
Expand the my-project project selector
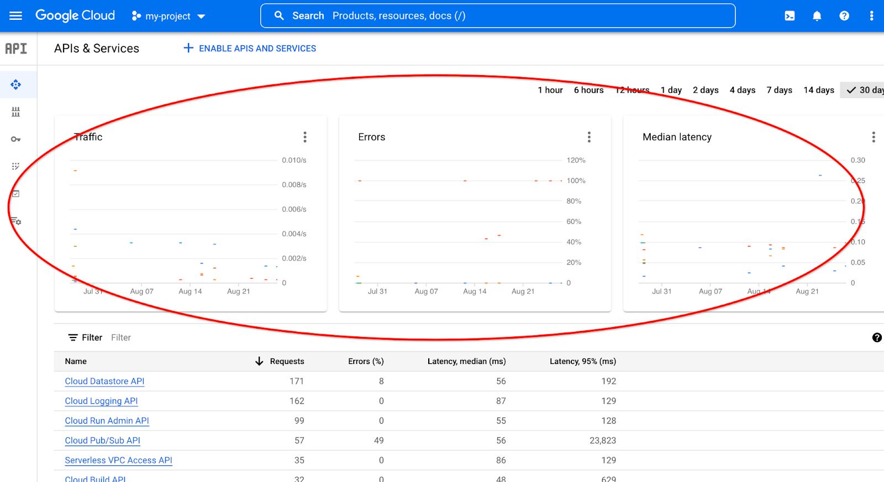click(168, 16)
